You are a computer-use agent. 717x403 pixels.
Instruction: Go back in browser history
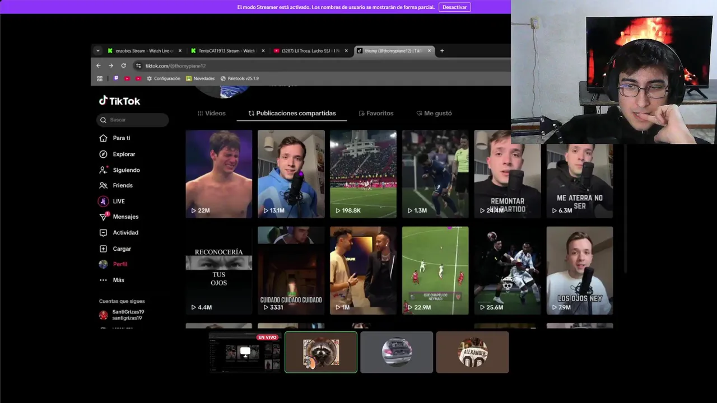(99, 65)
